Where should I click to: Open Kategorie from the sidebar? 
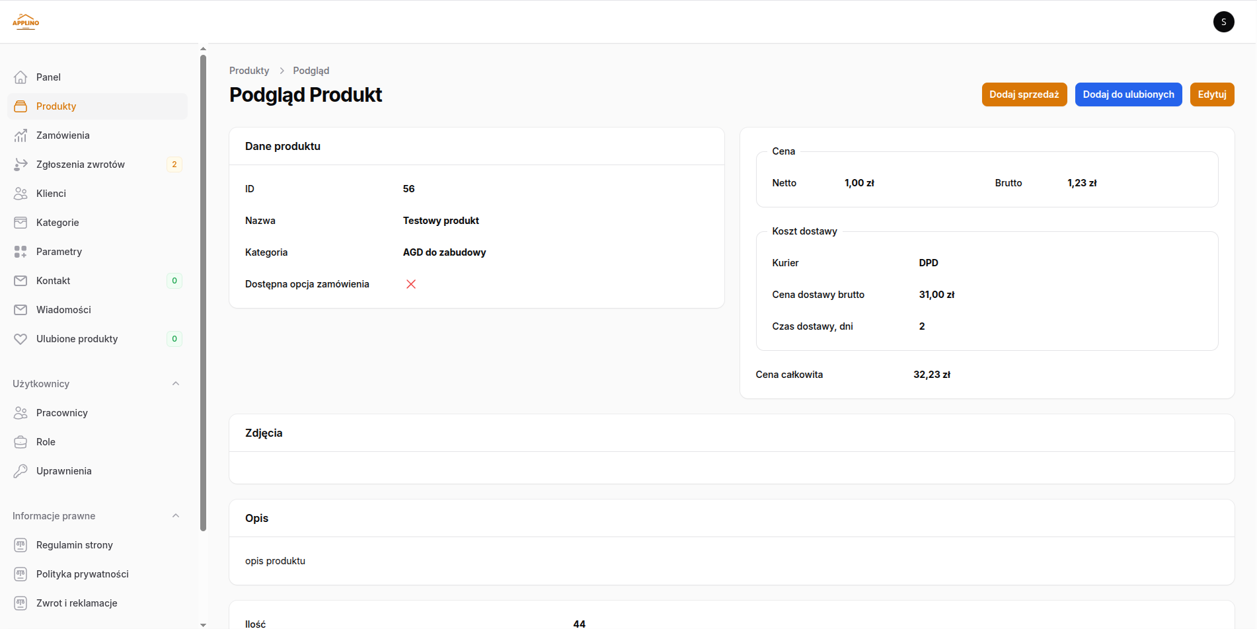(x=57, y=223)
